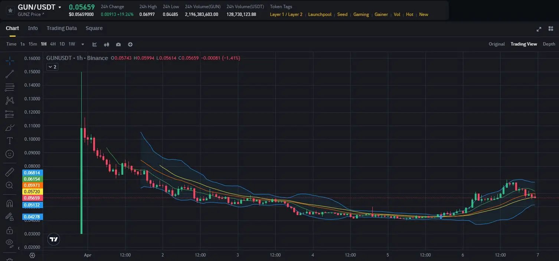Screen dimensions: 559x261
Task: Select the Time interval option
Action: (11, 44)
